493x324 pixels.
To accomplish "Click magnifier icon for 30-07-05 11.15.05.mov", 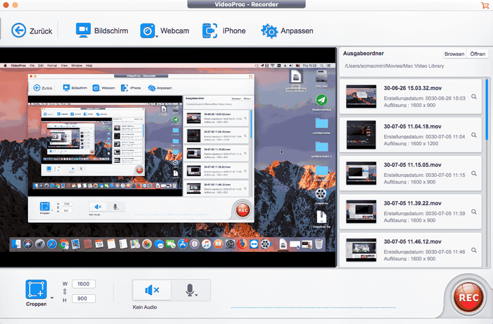I will (x=474, y=173).
